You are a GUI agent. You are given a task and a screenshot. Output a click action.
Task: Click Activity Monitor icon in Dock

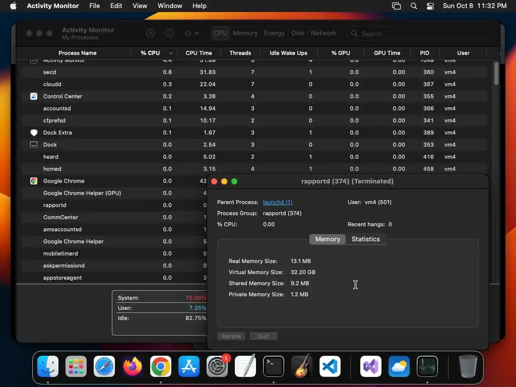coord(427,366)
